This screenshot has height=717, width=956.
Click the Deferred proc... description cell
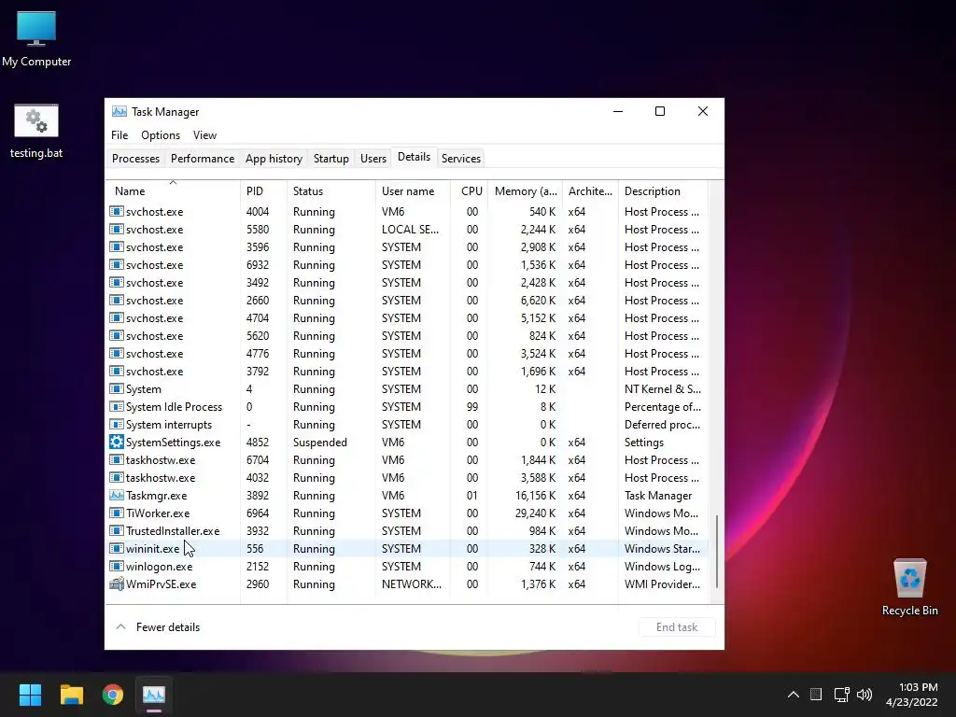(x=662, y=425)
